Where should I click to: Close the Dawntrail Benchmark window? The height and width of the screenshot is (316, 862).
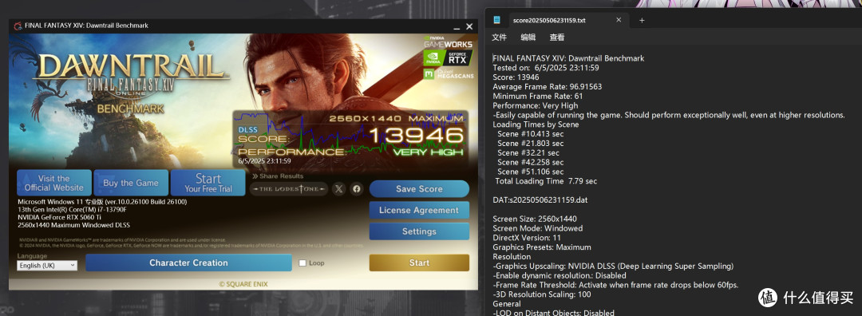click(469, 26)
